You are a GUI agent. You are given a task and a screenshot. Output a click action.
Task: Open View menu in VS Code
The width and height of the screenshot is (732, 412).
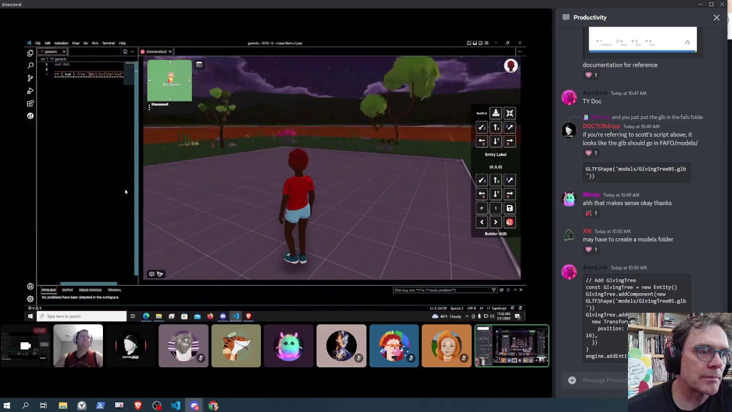click(x=75, y=43)
